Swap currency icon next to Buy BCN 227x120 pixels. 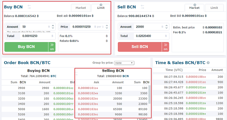point(29,7)
